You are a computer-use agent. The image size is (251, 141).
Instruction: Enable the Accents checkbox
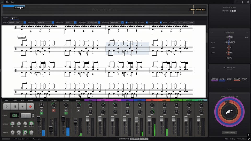(x=136, y=22)
